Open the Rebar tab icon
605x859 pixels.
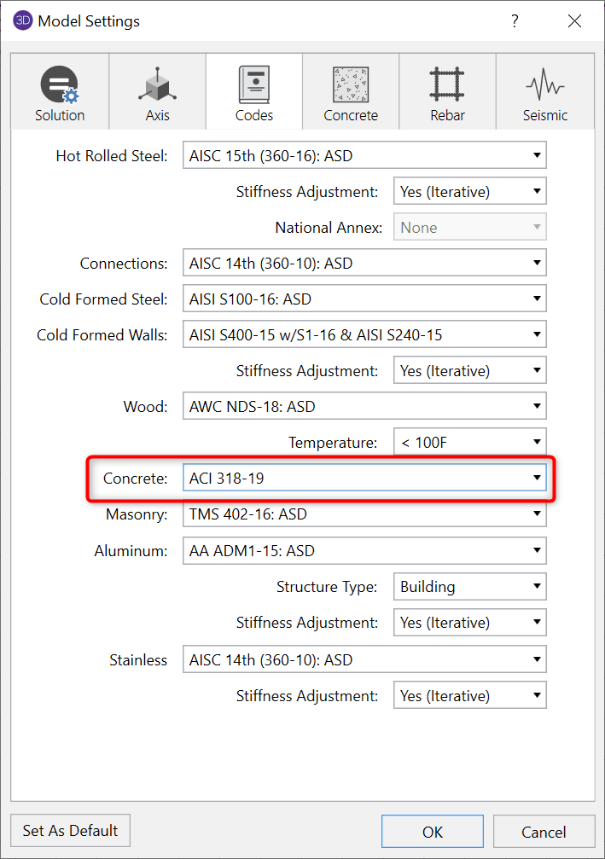(446, 85)
